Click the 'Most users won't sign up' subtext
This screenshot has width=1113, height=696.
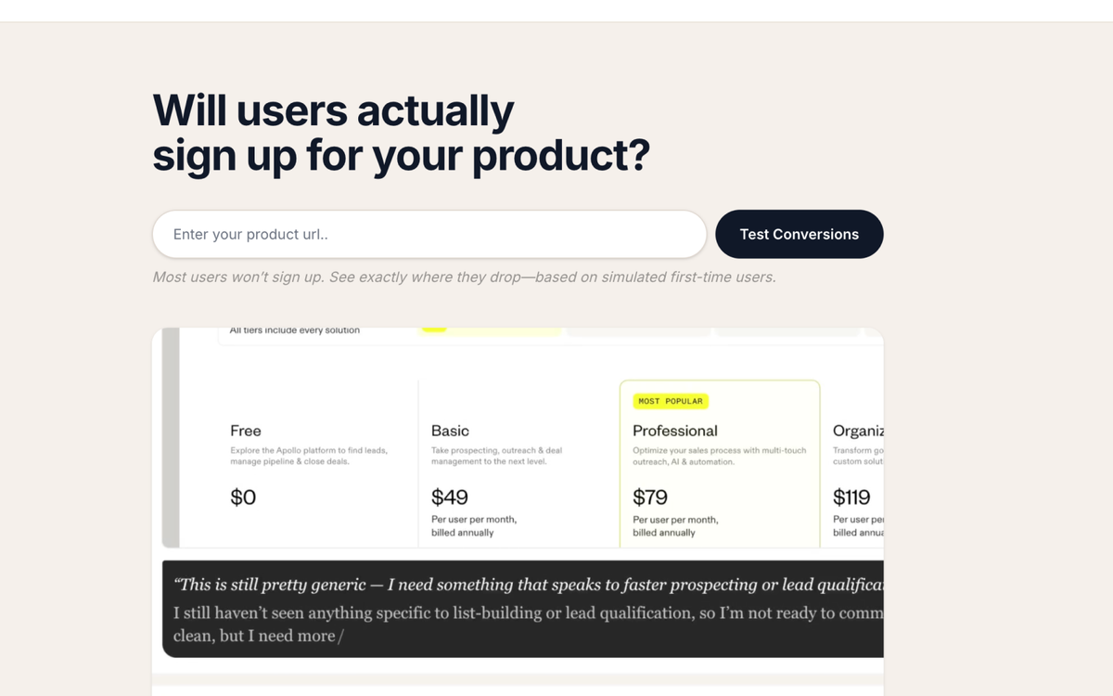(x=464, y=277)
